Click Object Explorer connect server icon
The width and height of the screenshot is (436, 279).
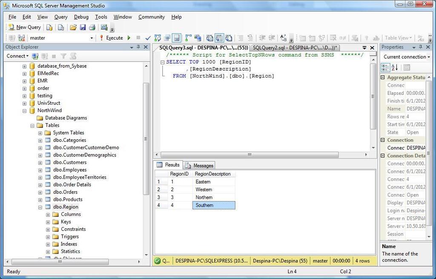point(35,56)
